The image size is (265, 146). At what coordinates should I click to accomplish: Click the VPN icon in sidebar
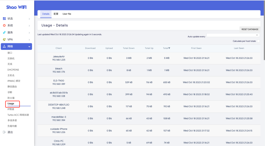(x=4, y=40)
